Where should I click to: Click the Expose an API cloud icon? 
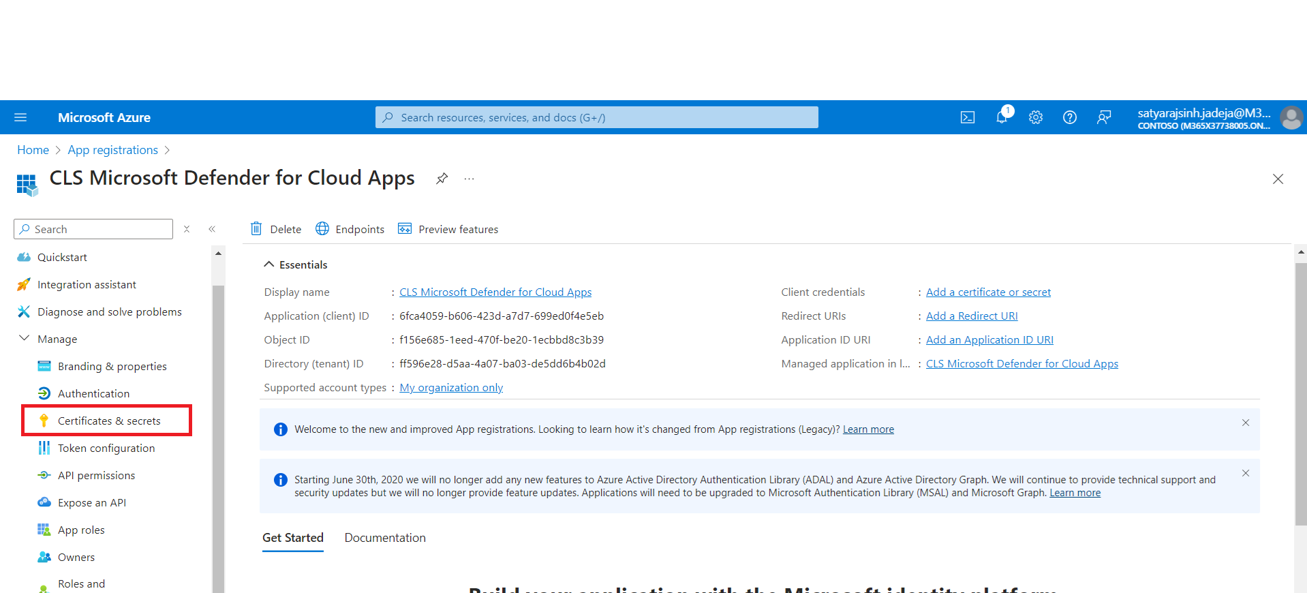pos(44,502)
